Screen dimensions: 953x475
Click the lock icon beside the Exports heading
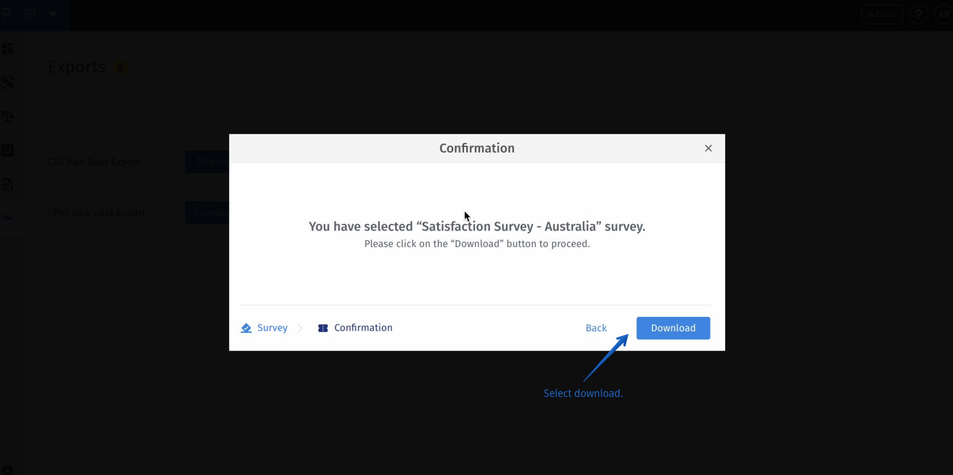121,66
